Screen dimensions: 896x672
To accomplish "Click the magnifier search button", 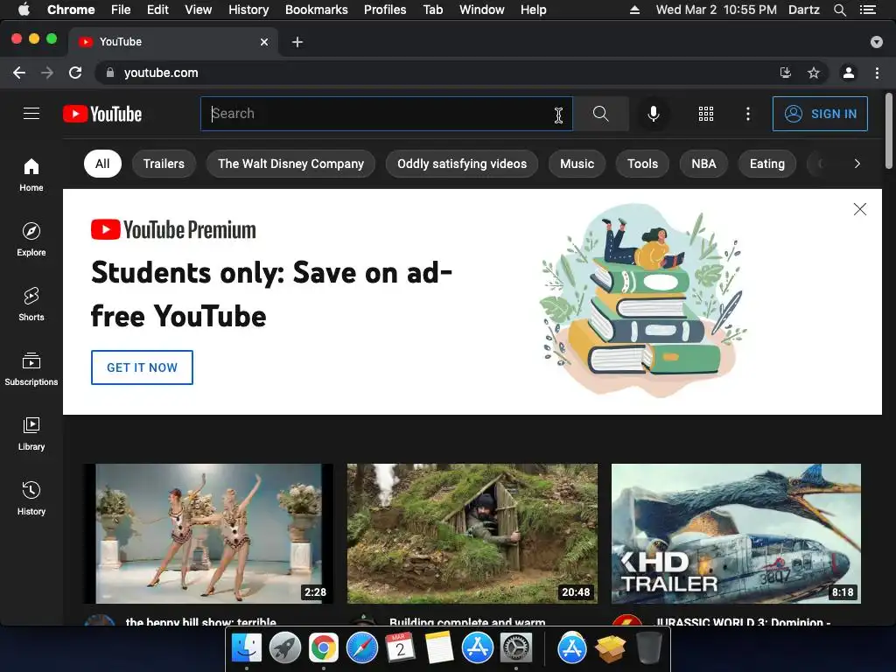I will click(600, 114).
